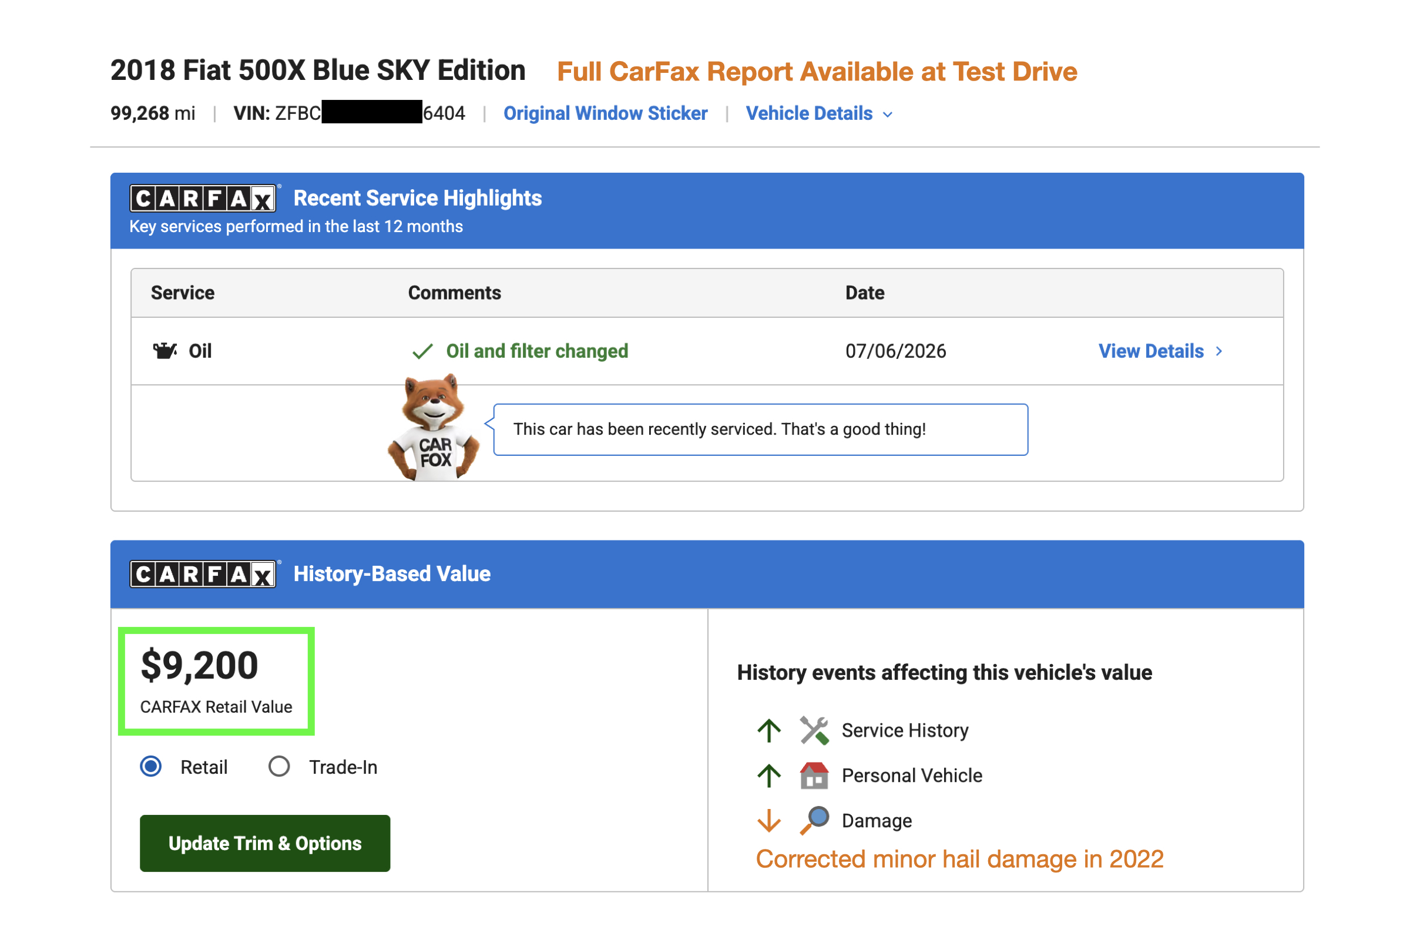
Task: Click the 2018 Fiat 500X Blue SKY Edition title
Action: coord(318,70)
